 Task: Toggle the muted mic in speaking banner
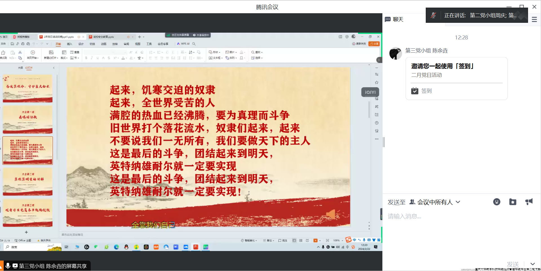coord(433,15)
